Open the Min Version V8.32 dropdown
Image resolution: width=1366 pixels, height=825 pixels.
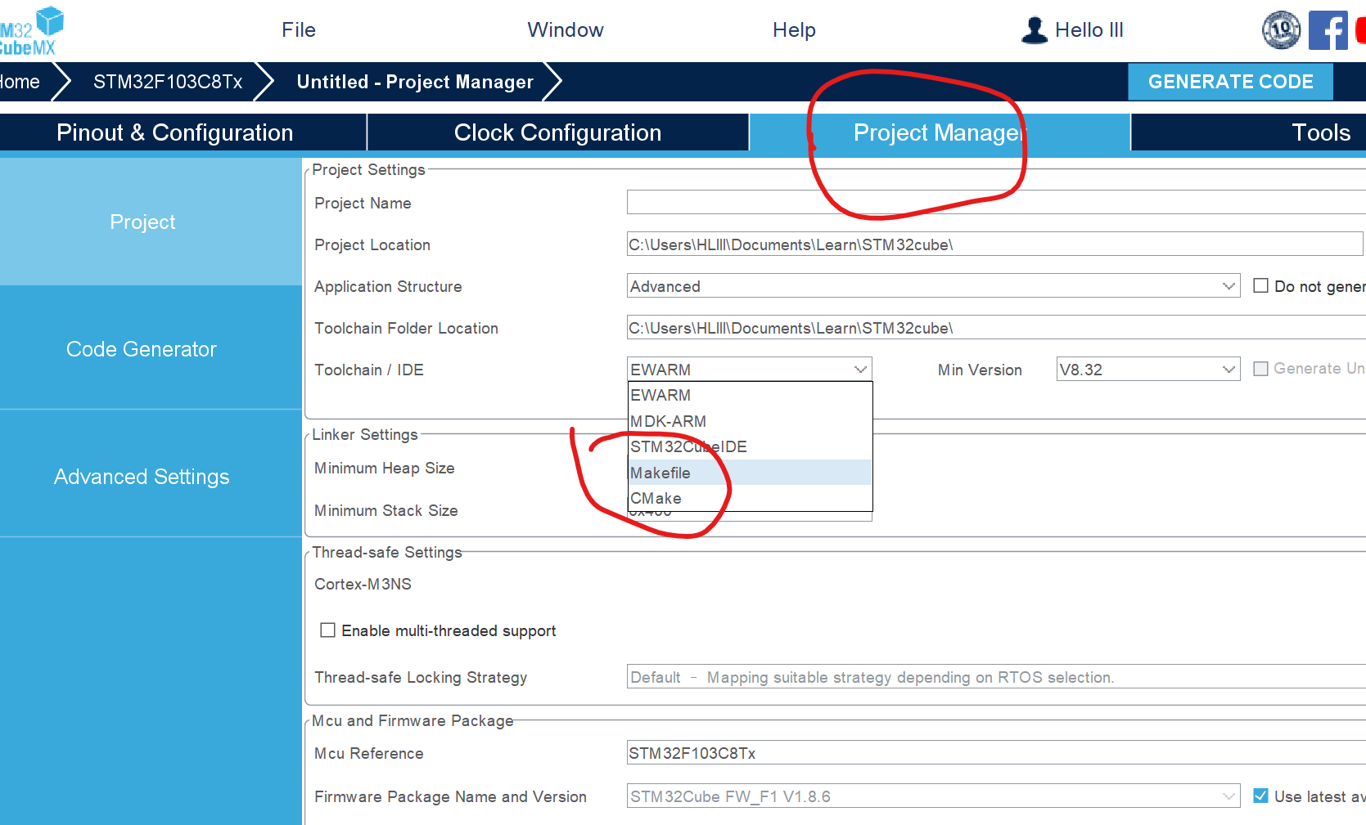[x=1147, y=370]
